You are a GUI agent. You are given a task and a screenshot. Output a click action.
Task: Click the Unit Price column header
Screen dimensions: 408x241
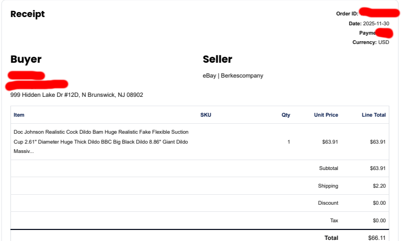(x=326, y=115)
